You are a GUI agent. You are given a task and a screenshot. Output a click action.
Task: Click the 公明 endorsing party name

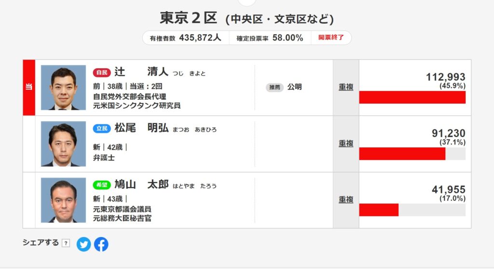294,87
